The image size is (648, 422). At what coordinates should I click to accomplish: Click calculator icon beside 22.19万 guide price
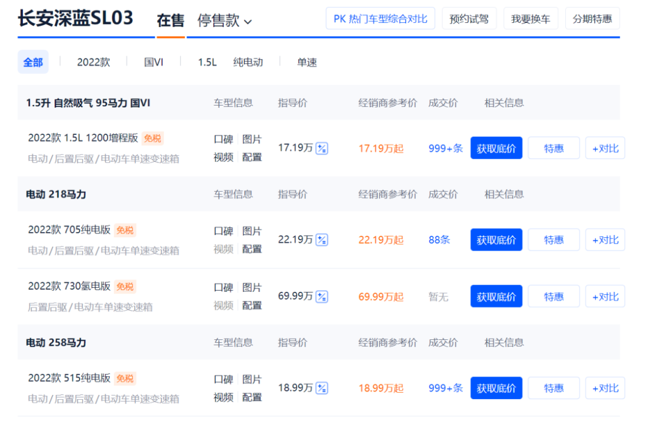tap(322, 240)
